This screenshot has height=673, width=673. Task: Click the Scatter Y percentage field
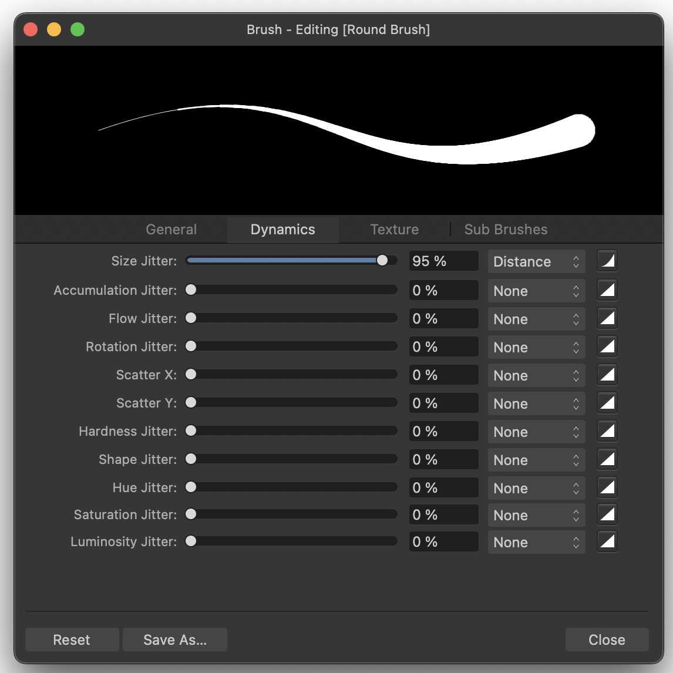(x=444, y=403)
